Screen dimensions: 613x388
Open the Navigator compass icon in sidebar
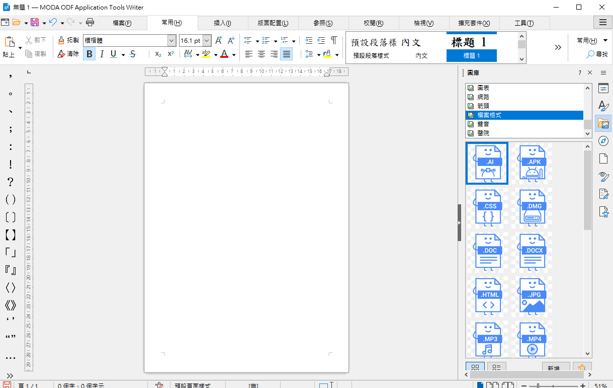(603, 141)
